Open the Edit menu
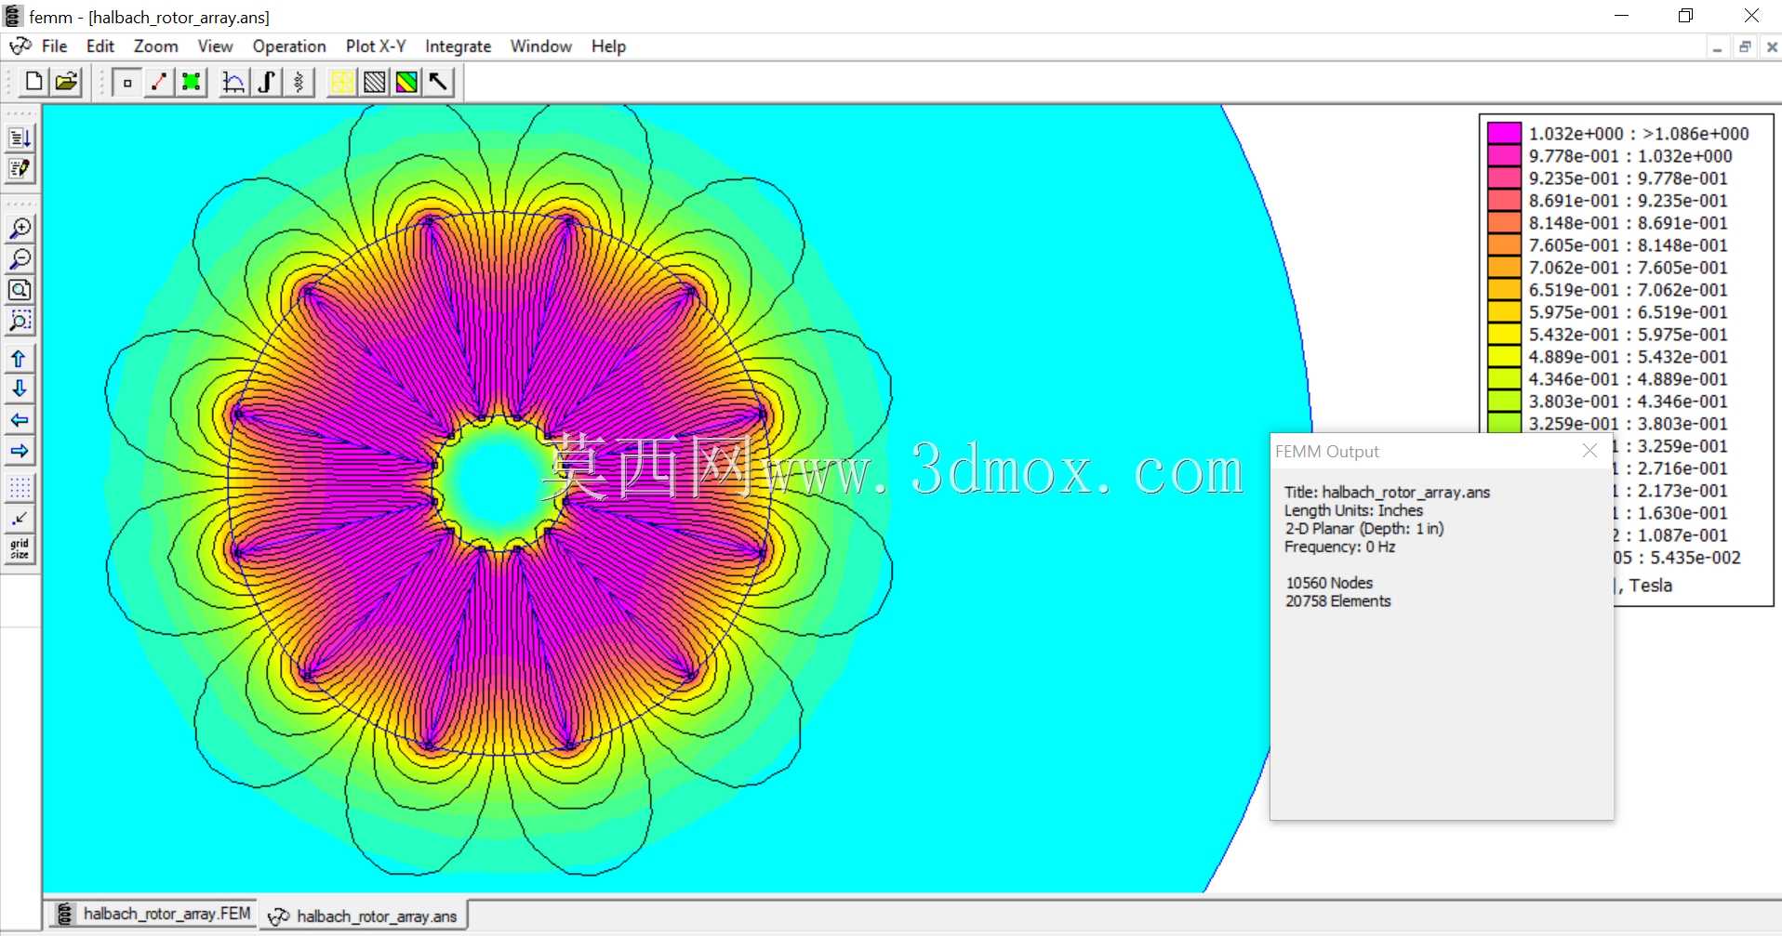Viewport: 1782px width, 936px height. click(x=100, y=46)
